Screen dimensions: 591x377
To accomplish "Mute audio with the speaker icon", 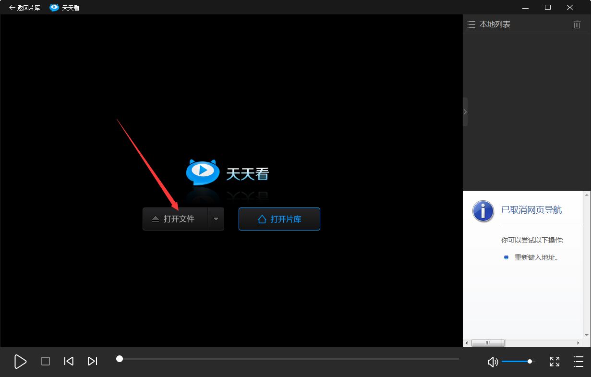I will (493, 362).
